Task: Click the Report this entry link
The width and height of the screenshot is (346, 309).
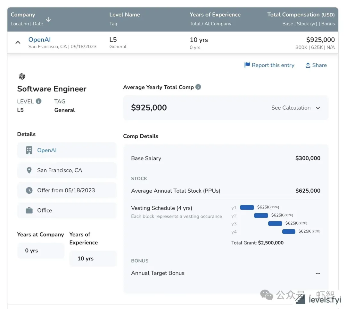Action: click(273, 65)
